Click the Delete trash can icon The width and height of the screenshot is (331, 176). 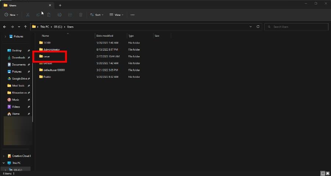(x=81, y=15)
